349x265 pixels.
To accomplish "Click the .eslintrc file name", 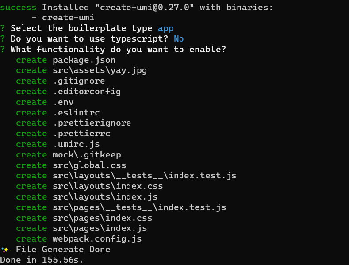I will tap(77, 113).
